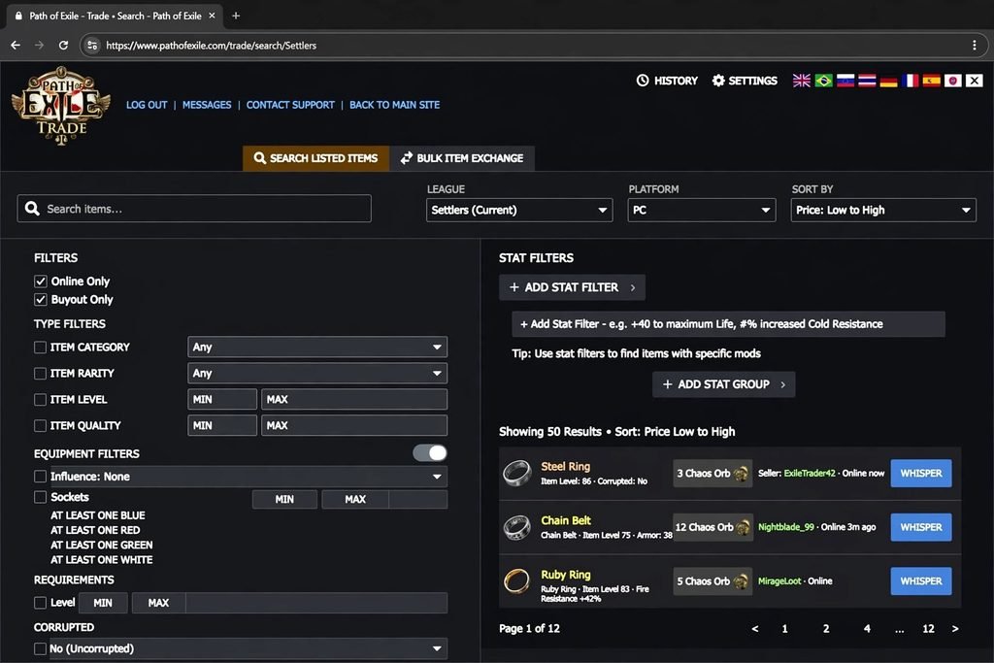Switch to Search Listed Items tab
Screen dimensions: 994x663
click(x=315, y=158)
